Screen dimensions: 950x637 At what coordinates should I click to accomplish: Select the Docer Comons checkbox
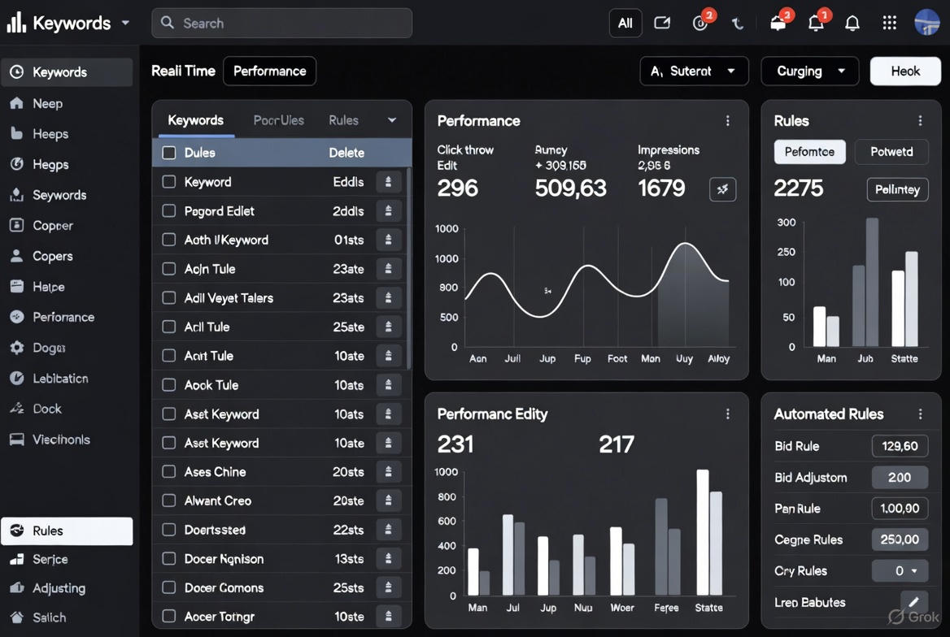(169, 587)
